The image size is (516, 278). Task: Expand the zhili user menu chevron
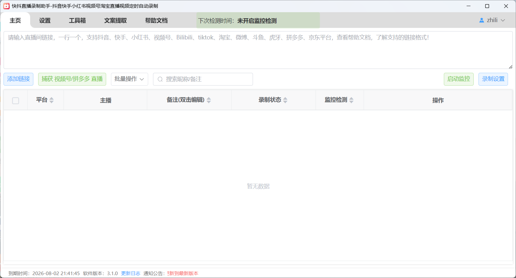tap(503, 20)
